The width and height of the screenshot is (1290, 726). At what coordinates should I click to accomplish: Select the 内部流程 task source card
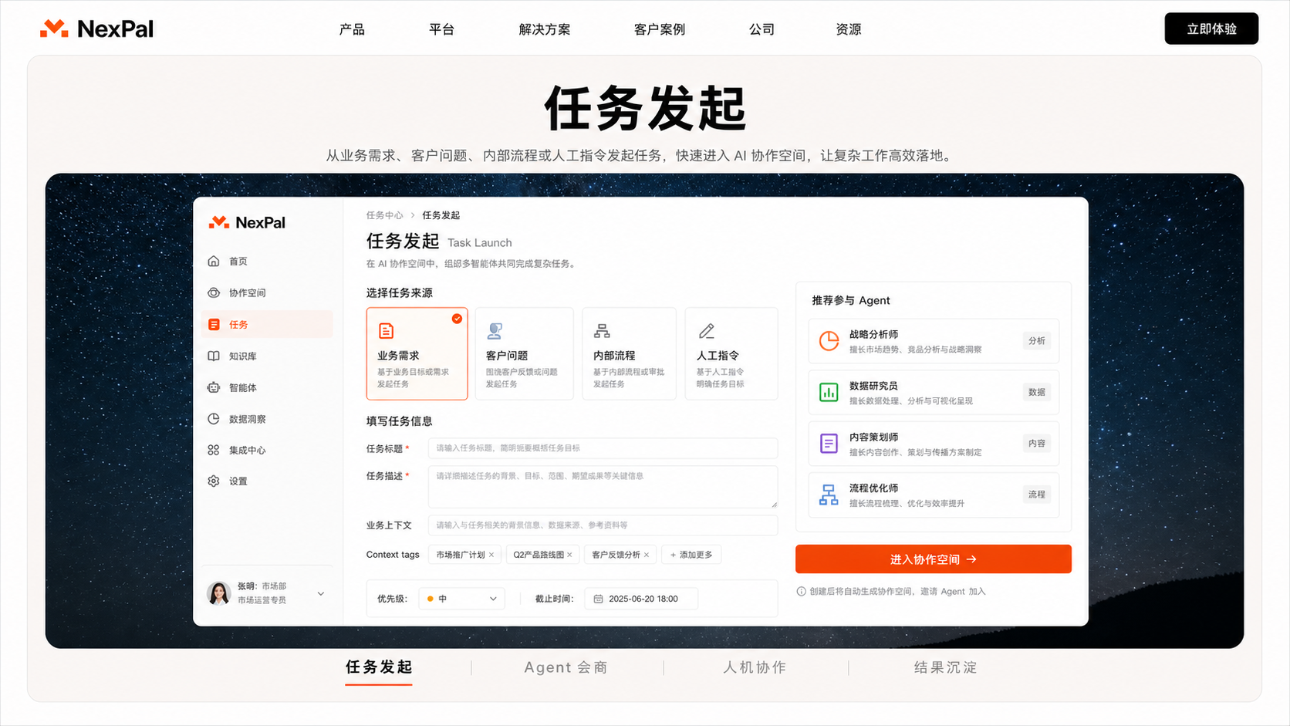[630, 354]
